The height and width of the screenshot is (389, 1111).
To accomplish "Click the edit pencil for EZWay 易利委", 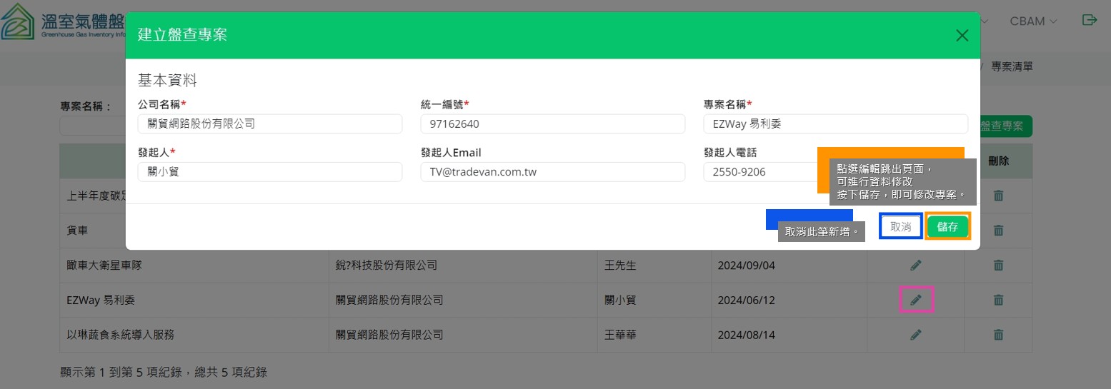I will [915, 300].
